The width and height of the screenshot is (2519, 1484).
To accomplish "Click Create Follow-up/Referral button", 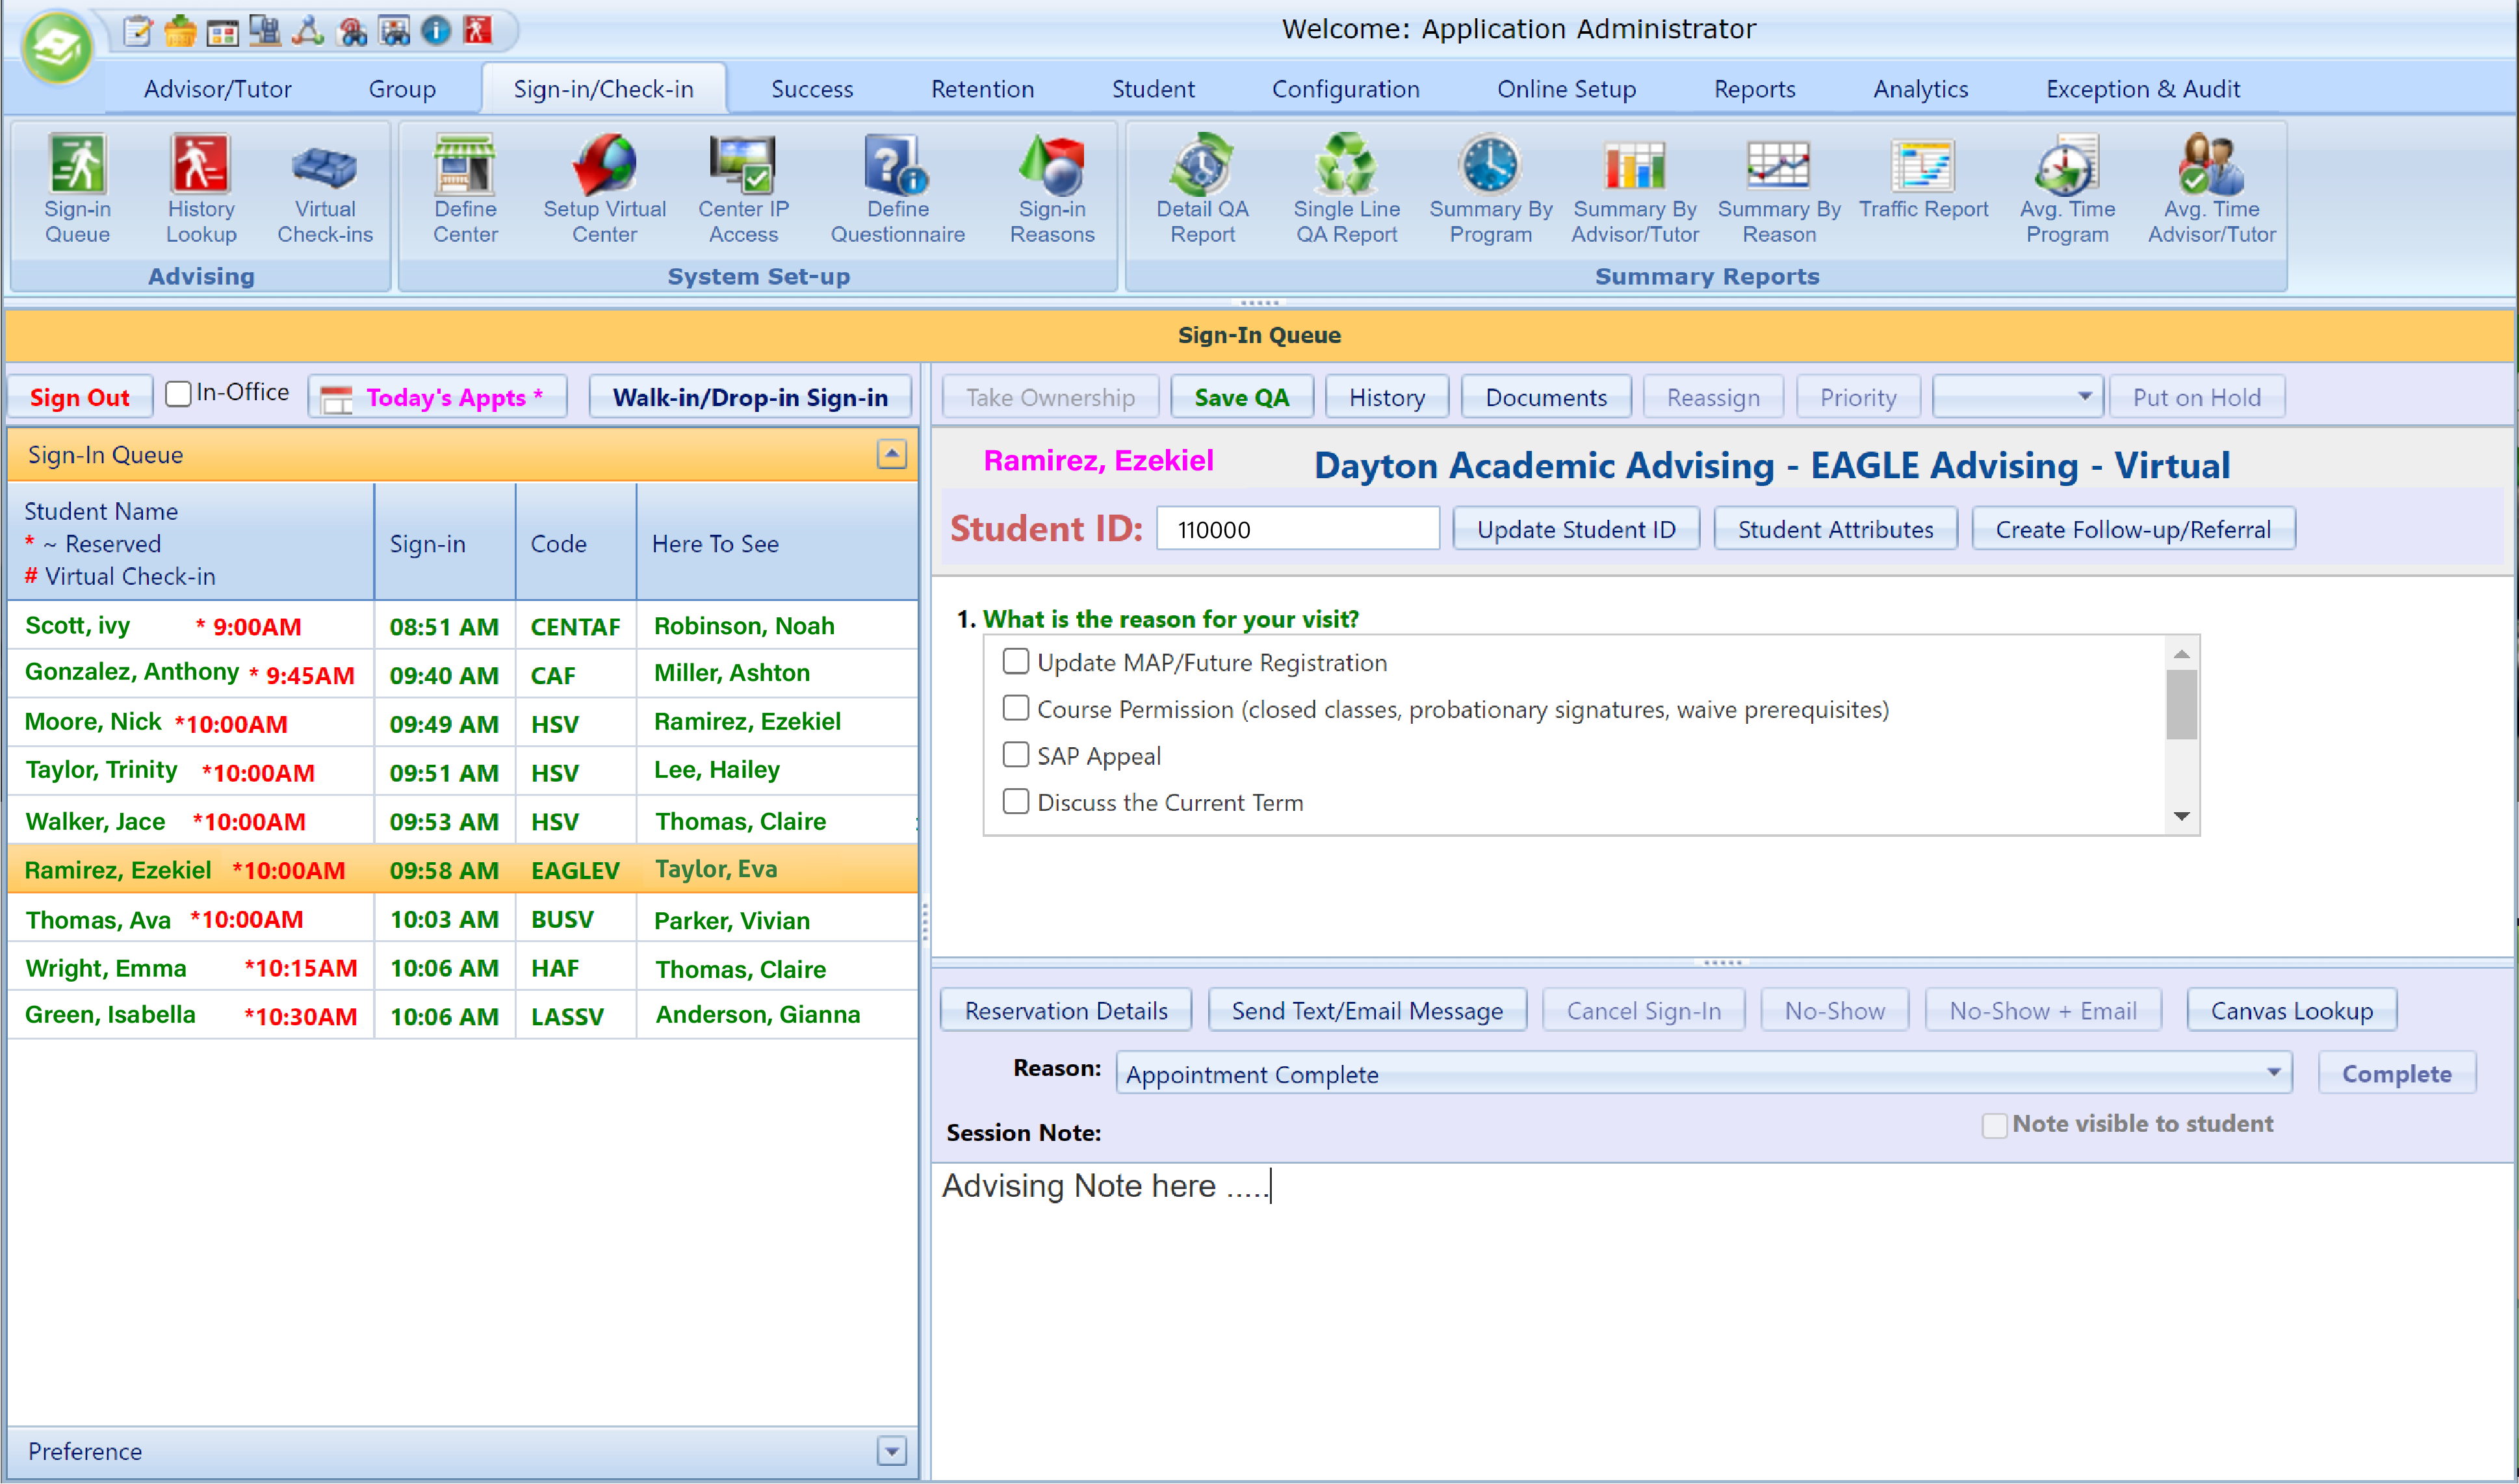I will (2133, 529).
